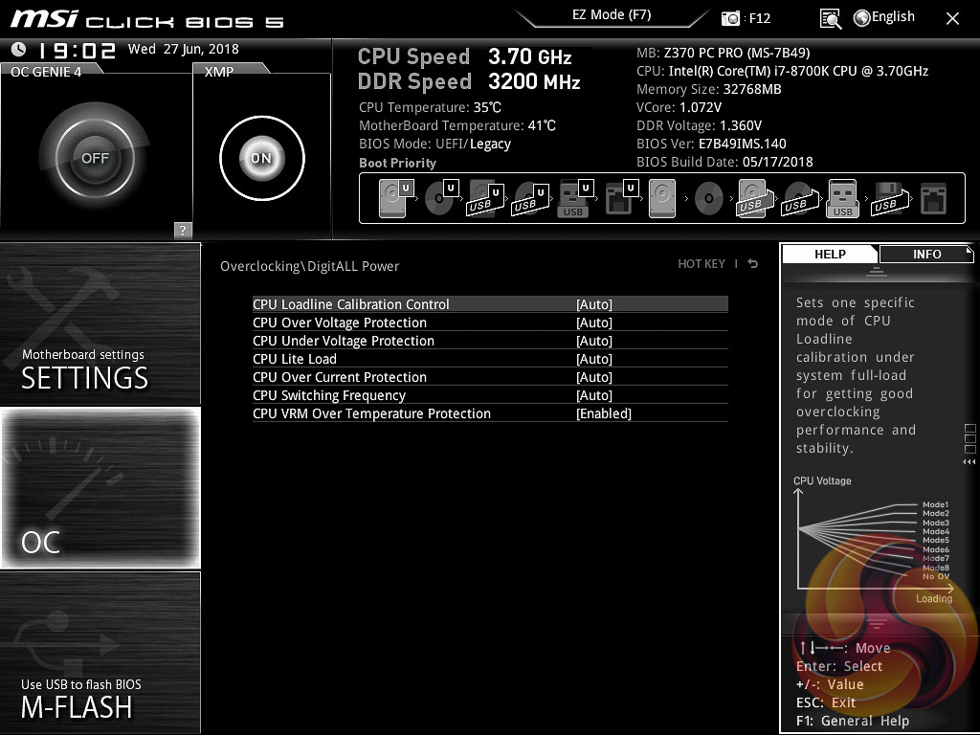Select the legacy USB key boot icon

842,198
